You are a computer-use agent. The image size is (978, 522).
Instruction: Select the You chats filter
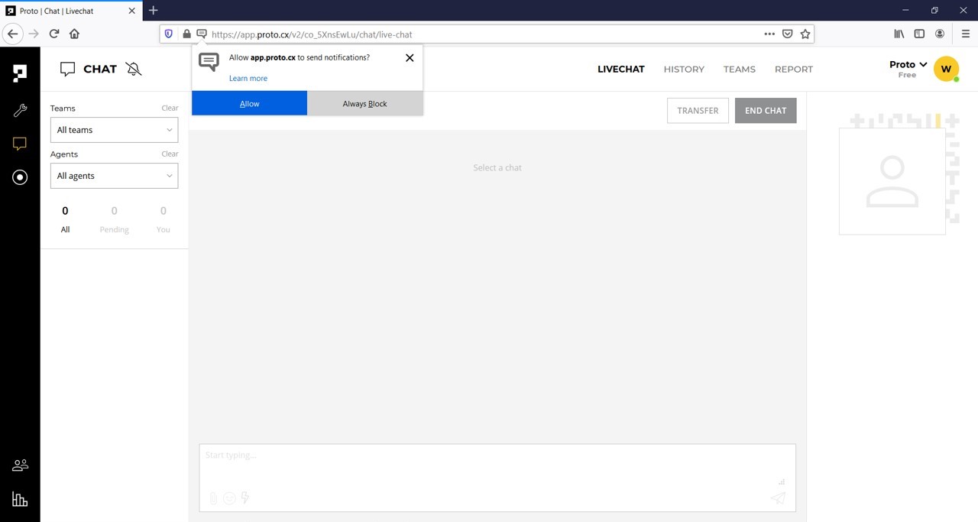pos(163,219)
